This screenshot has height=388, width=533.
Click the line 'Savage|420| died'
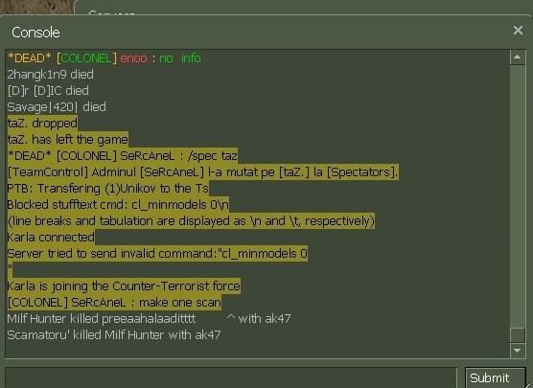click(57, 107)
